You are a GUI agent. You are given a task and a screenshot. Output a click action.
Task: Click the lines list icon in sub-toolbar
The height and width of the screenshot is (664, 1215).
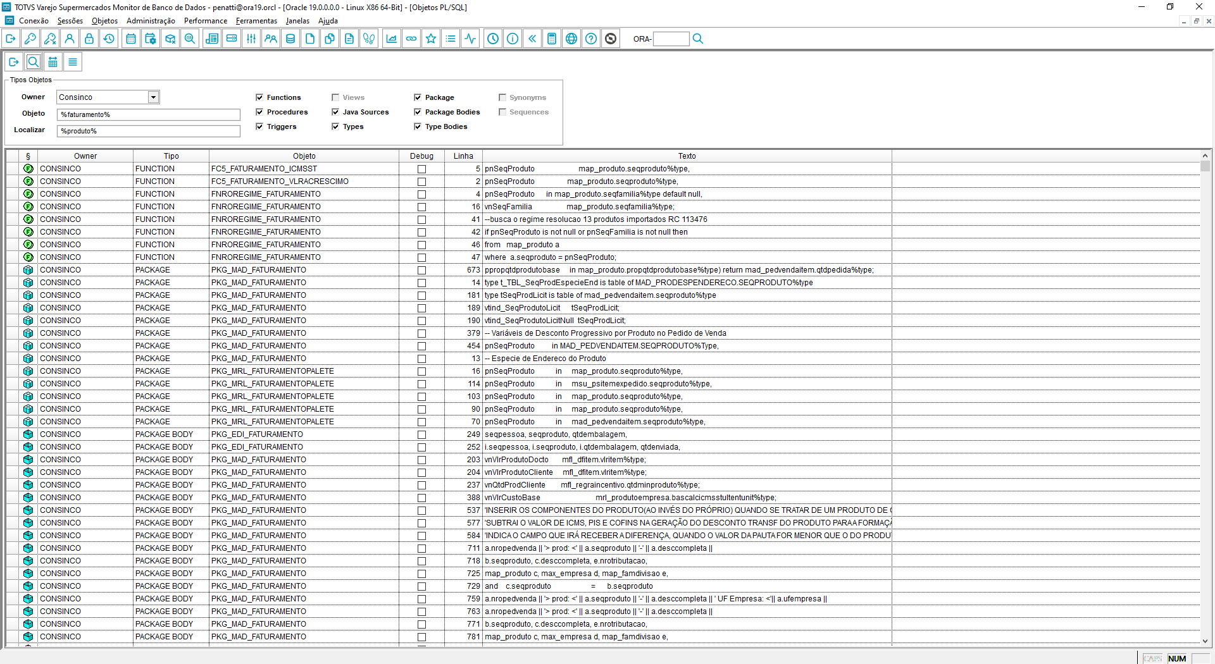pos(73,62)
